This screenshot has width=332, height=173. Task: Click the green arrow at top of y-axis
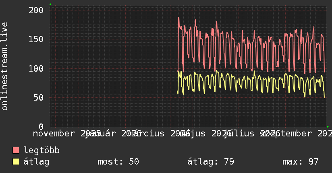point(50,4)
